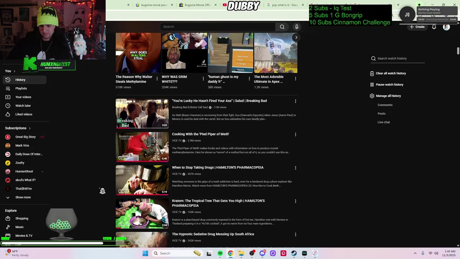
Task: Open File Explorer from the taskbar
Action: [x=241, y=253]
